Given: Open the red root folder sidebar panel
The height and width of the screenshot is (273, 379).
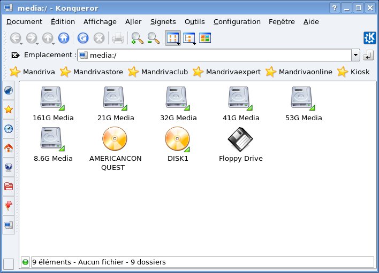Looking at the screenshot, I should (9, 186).
